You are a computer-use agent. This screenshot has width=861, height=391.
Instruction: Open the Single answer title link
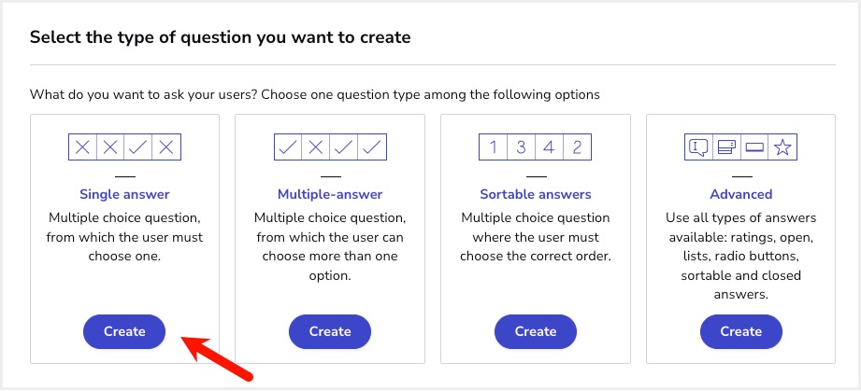pyautogui.click(x=124, y=194)
